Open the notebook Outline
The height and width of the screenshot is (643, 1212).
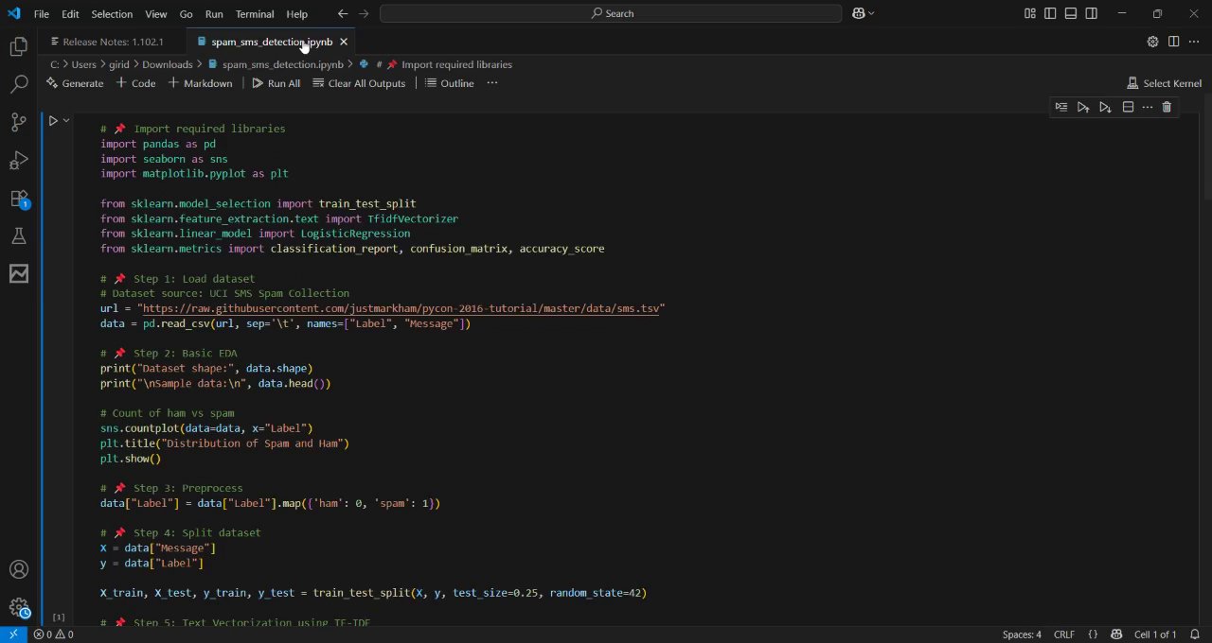(449, 83)
